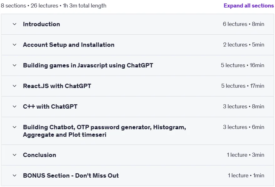Viewport: 275px width, 187px height.
Task: Expand the Introduction section chevron
Action: (15, 24)
